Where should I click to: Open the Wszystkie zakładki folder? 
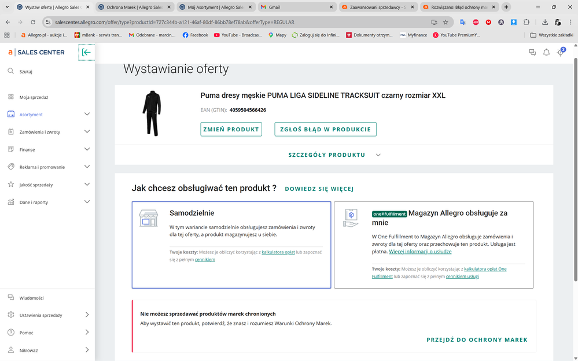pyautogui.click(x=552, y=35)
